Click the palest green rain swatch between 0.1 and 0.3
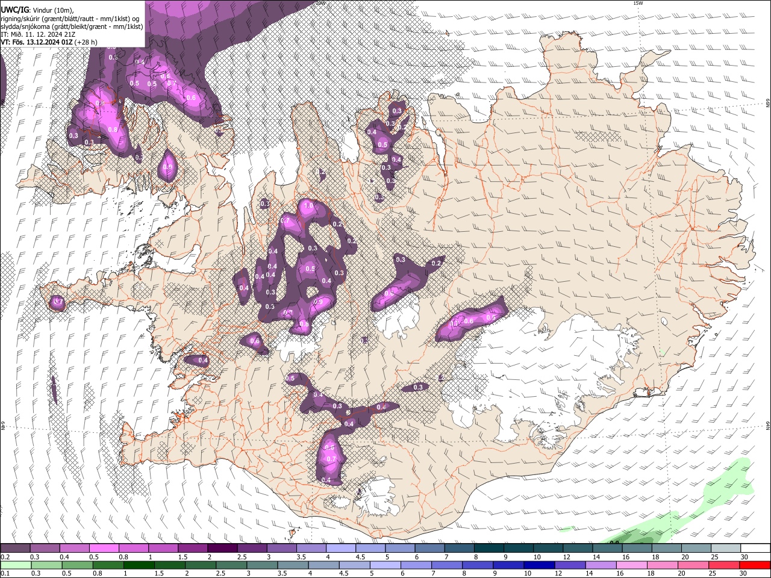The height and width of the screenshot is (578, 771). (x=16, y=565)
